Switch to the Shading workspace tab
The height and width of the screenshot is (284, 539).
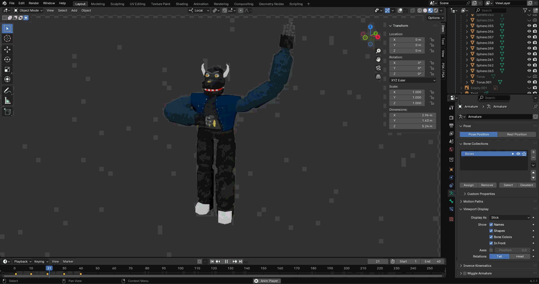coord(182,4)
